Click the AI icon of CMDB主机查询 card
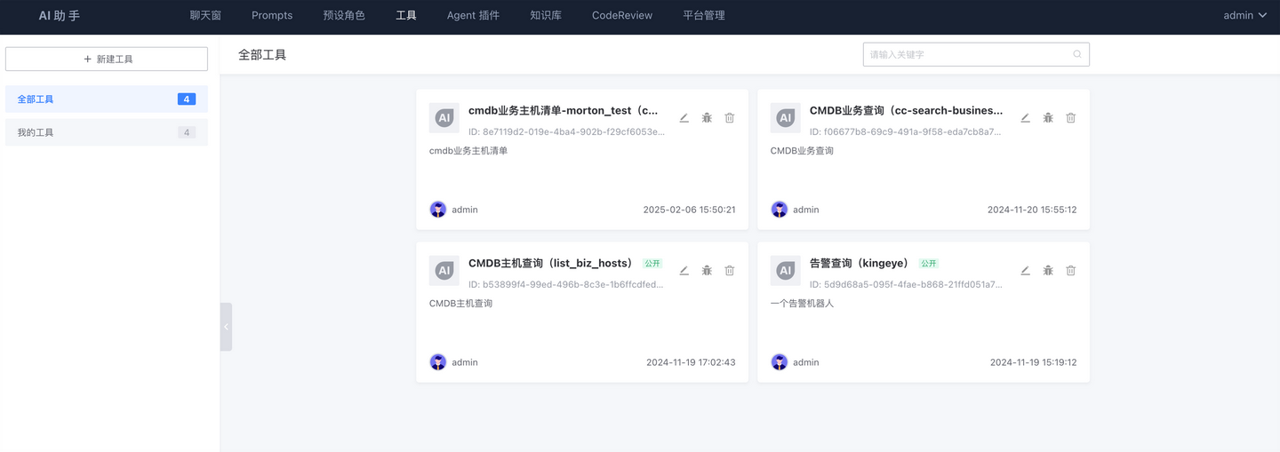The height and width of the screenshot is (452, 1280). click(x=444, y=271)
